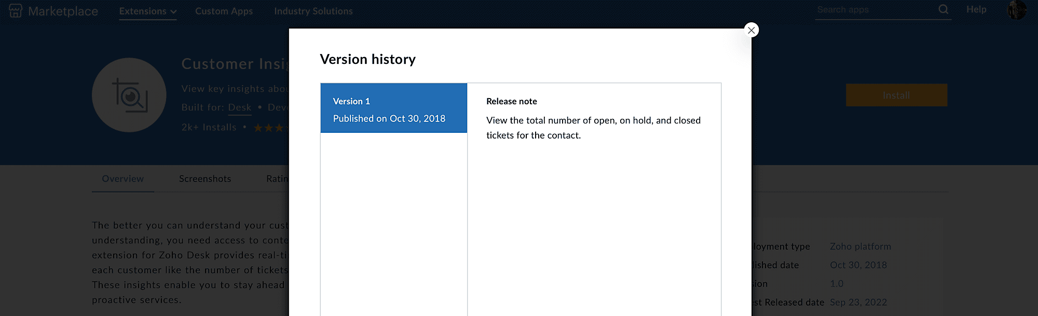This screenshot has width=1038, height=316.
Task: Switch to the Screenshots tab
Action: [x=205, y=179]
